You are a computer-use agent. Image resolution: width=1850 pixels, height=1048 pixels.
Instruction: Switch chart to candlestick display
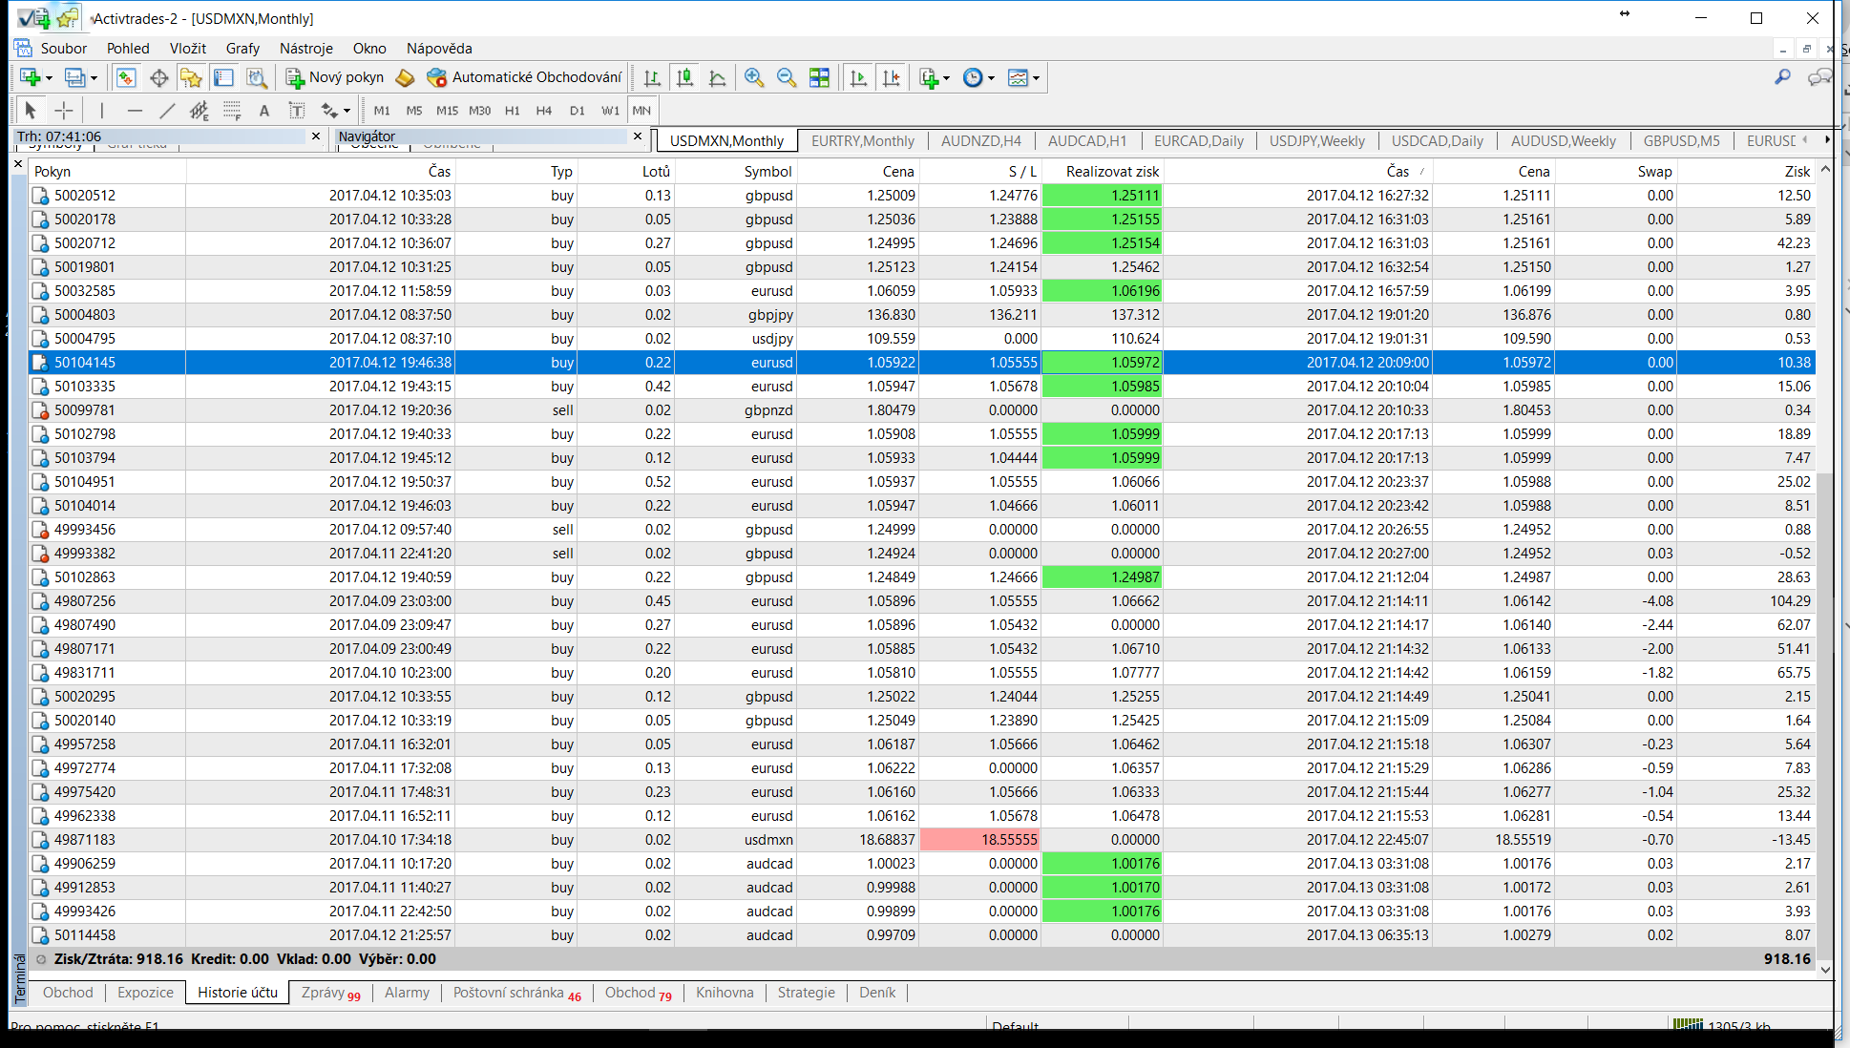click(684, 78)
